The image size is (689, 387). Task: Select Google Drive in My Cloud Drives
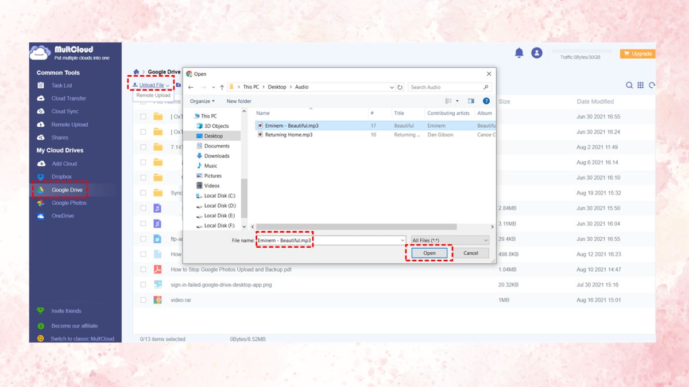pos(67,190)
